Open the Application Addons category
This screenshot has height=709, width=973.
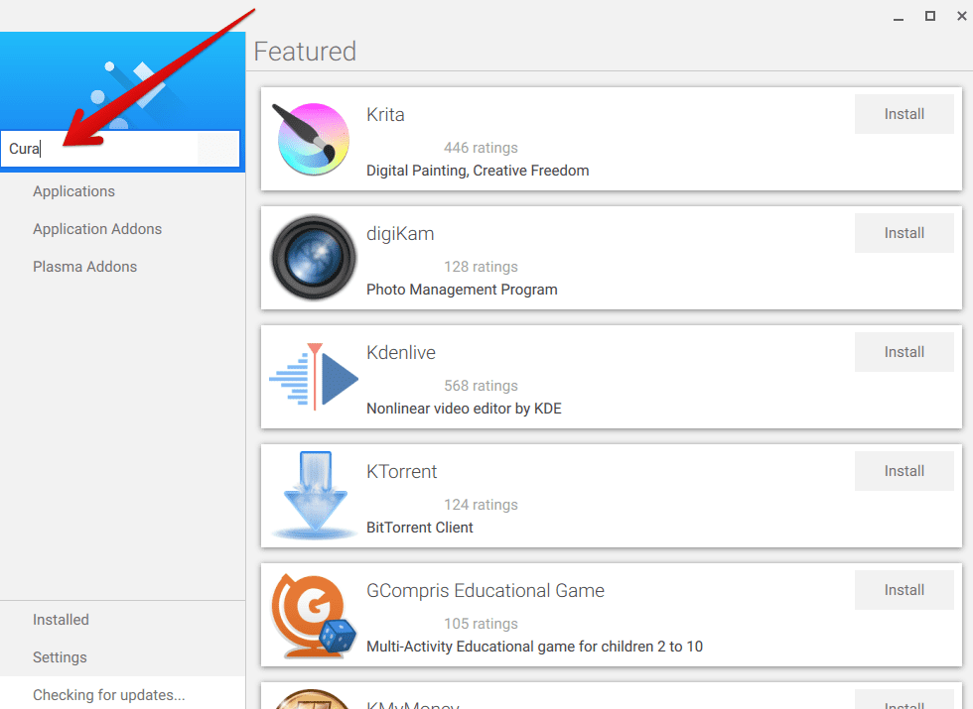pos(122,229)
